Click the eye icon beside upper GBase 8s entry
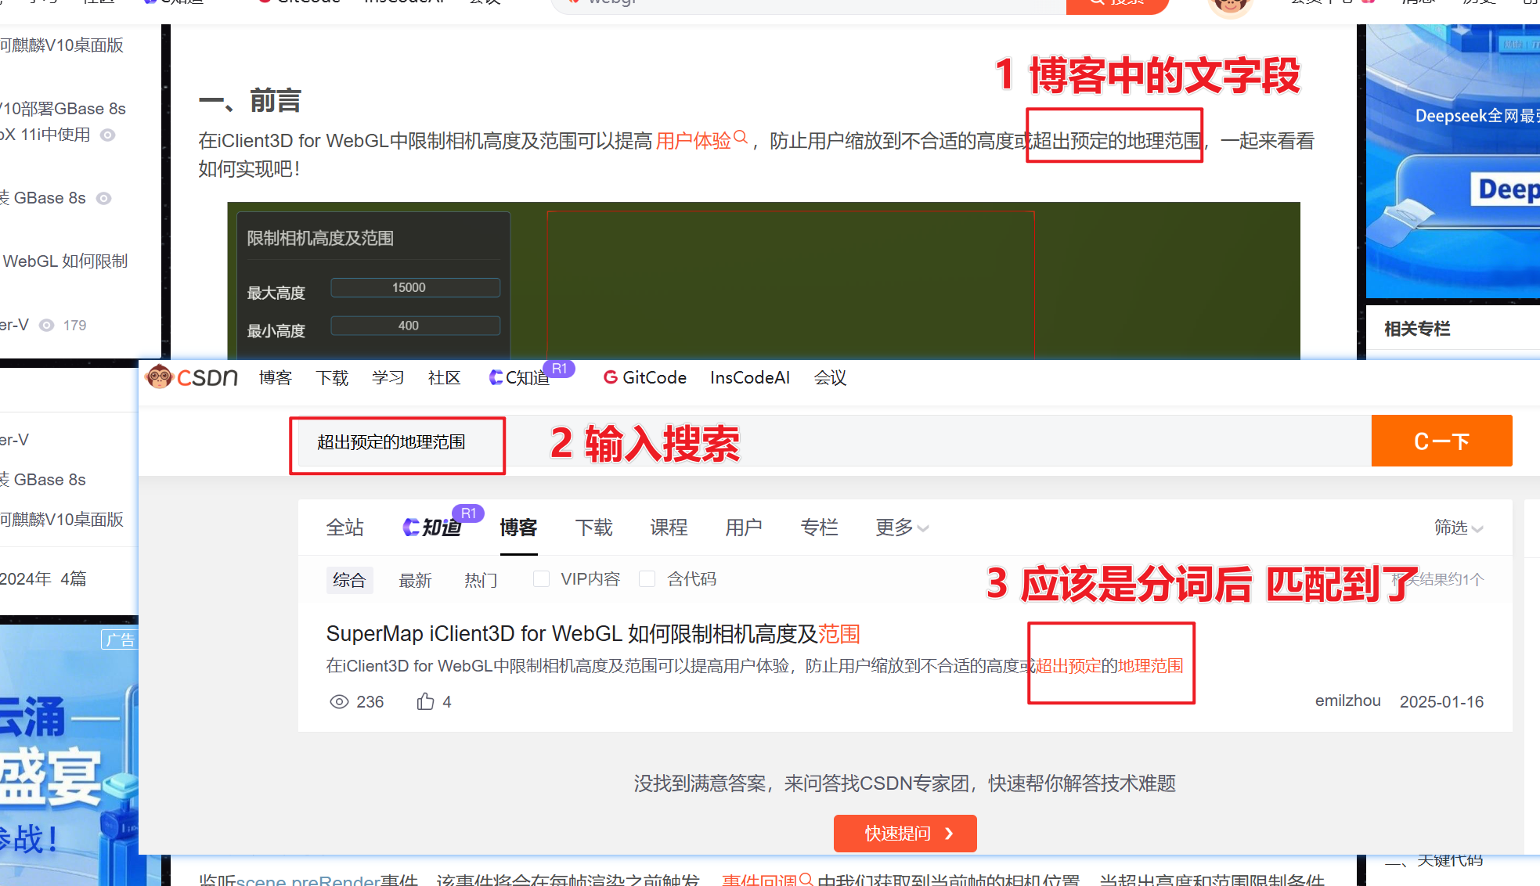 coord(103,198)
